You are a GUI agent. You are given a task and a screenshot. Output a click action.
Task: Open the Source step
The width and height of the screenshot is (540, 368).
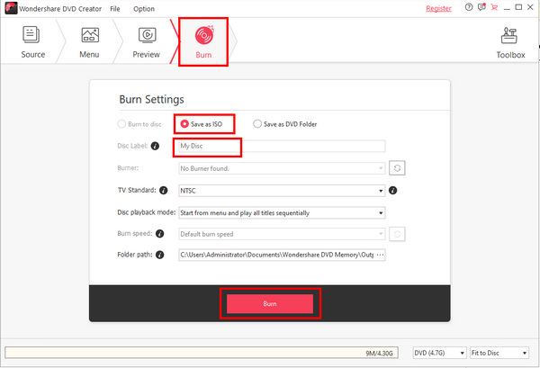pos(32,42)
